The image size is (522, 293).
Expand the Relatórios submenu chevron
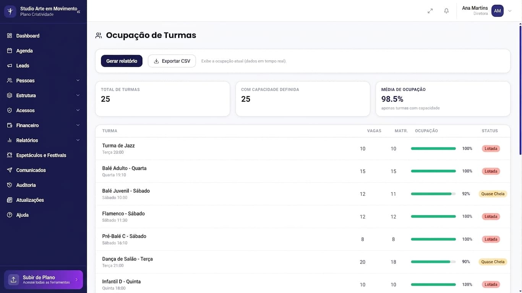78,140
